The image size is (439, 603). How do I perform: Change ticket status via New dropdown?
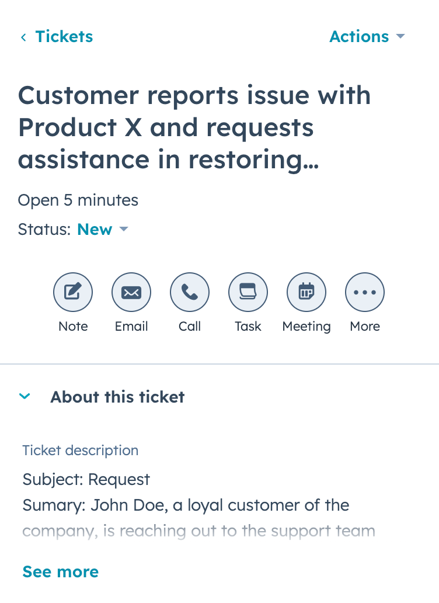click(x=103, y=229)
